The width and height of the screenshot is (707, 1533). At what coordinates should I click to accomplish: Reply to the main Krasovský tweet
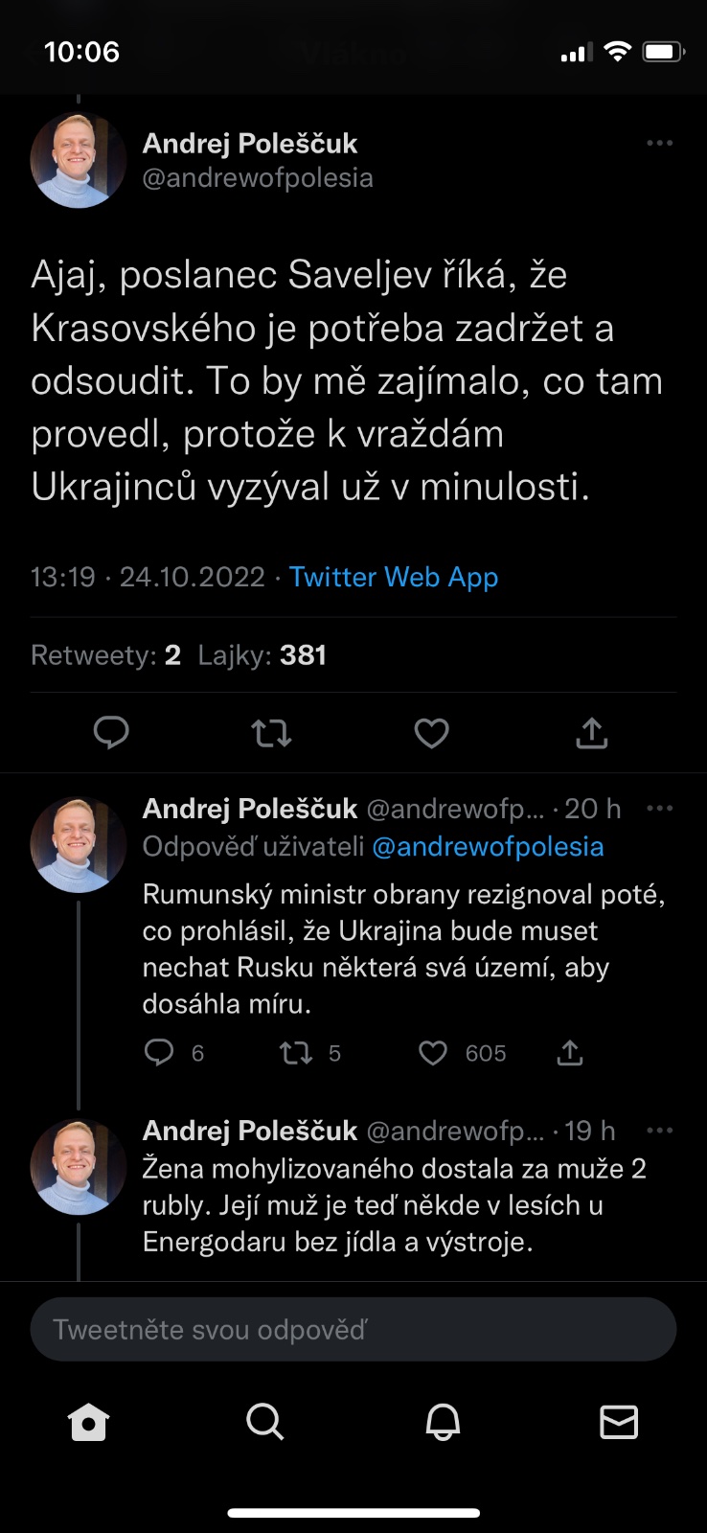[111, 733]
